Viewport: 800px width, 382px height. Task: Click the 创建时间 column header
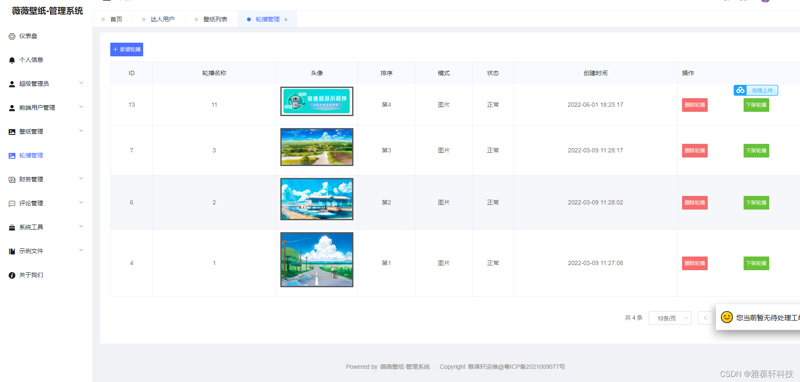tap(595, 73)
